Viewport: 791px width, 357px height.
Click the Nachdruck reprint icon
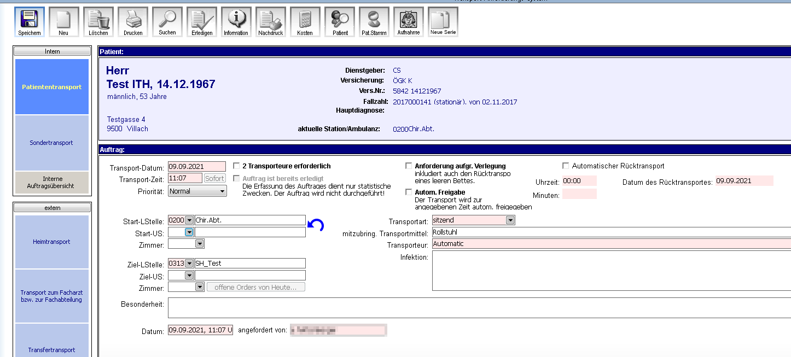271,22
